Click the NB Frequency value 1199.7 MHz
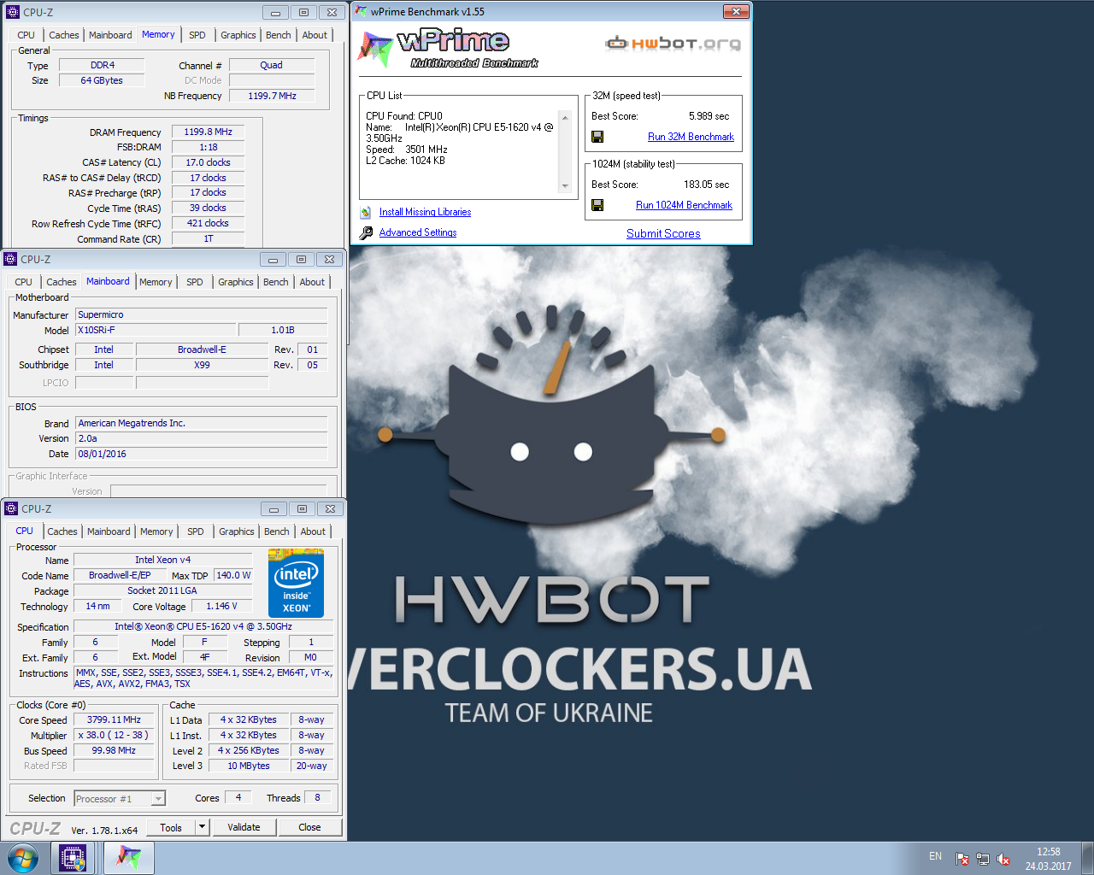 [x=272, y=96]
